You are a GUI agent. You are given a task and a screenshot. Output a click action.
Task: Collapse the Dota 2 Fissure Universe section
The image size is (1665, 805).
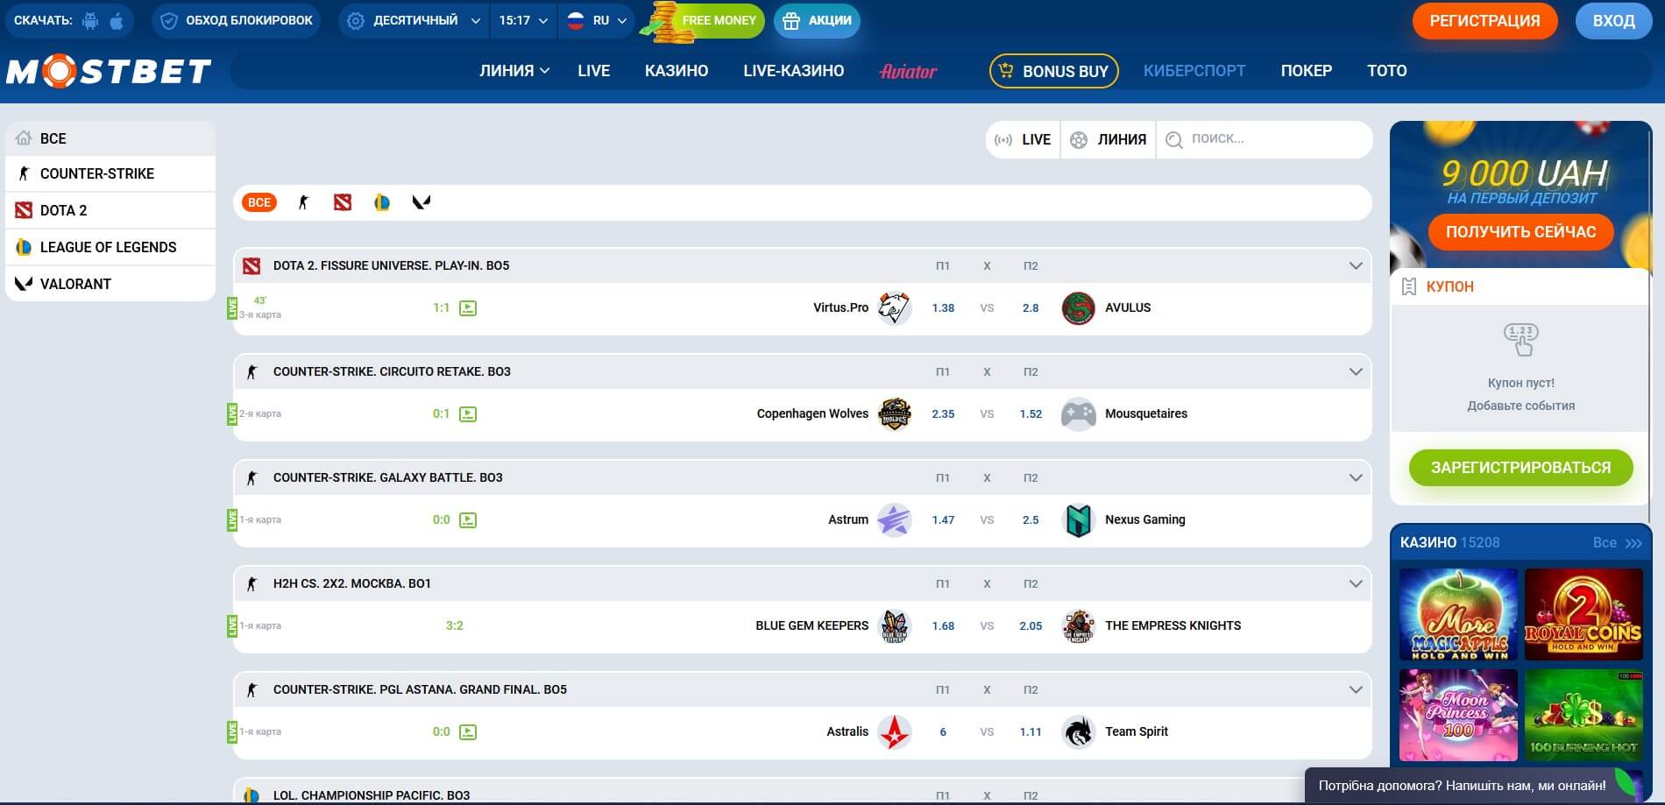[1356, 265]
